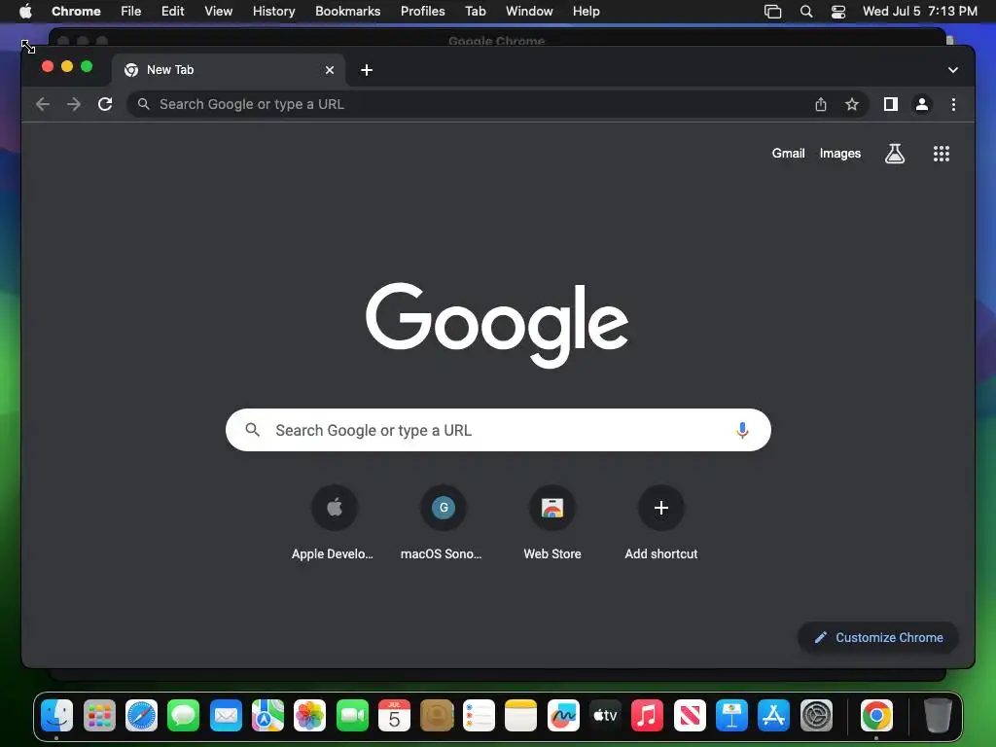Open the Web Store shortcut

552,522
